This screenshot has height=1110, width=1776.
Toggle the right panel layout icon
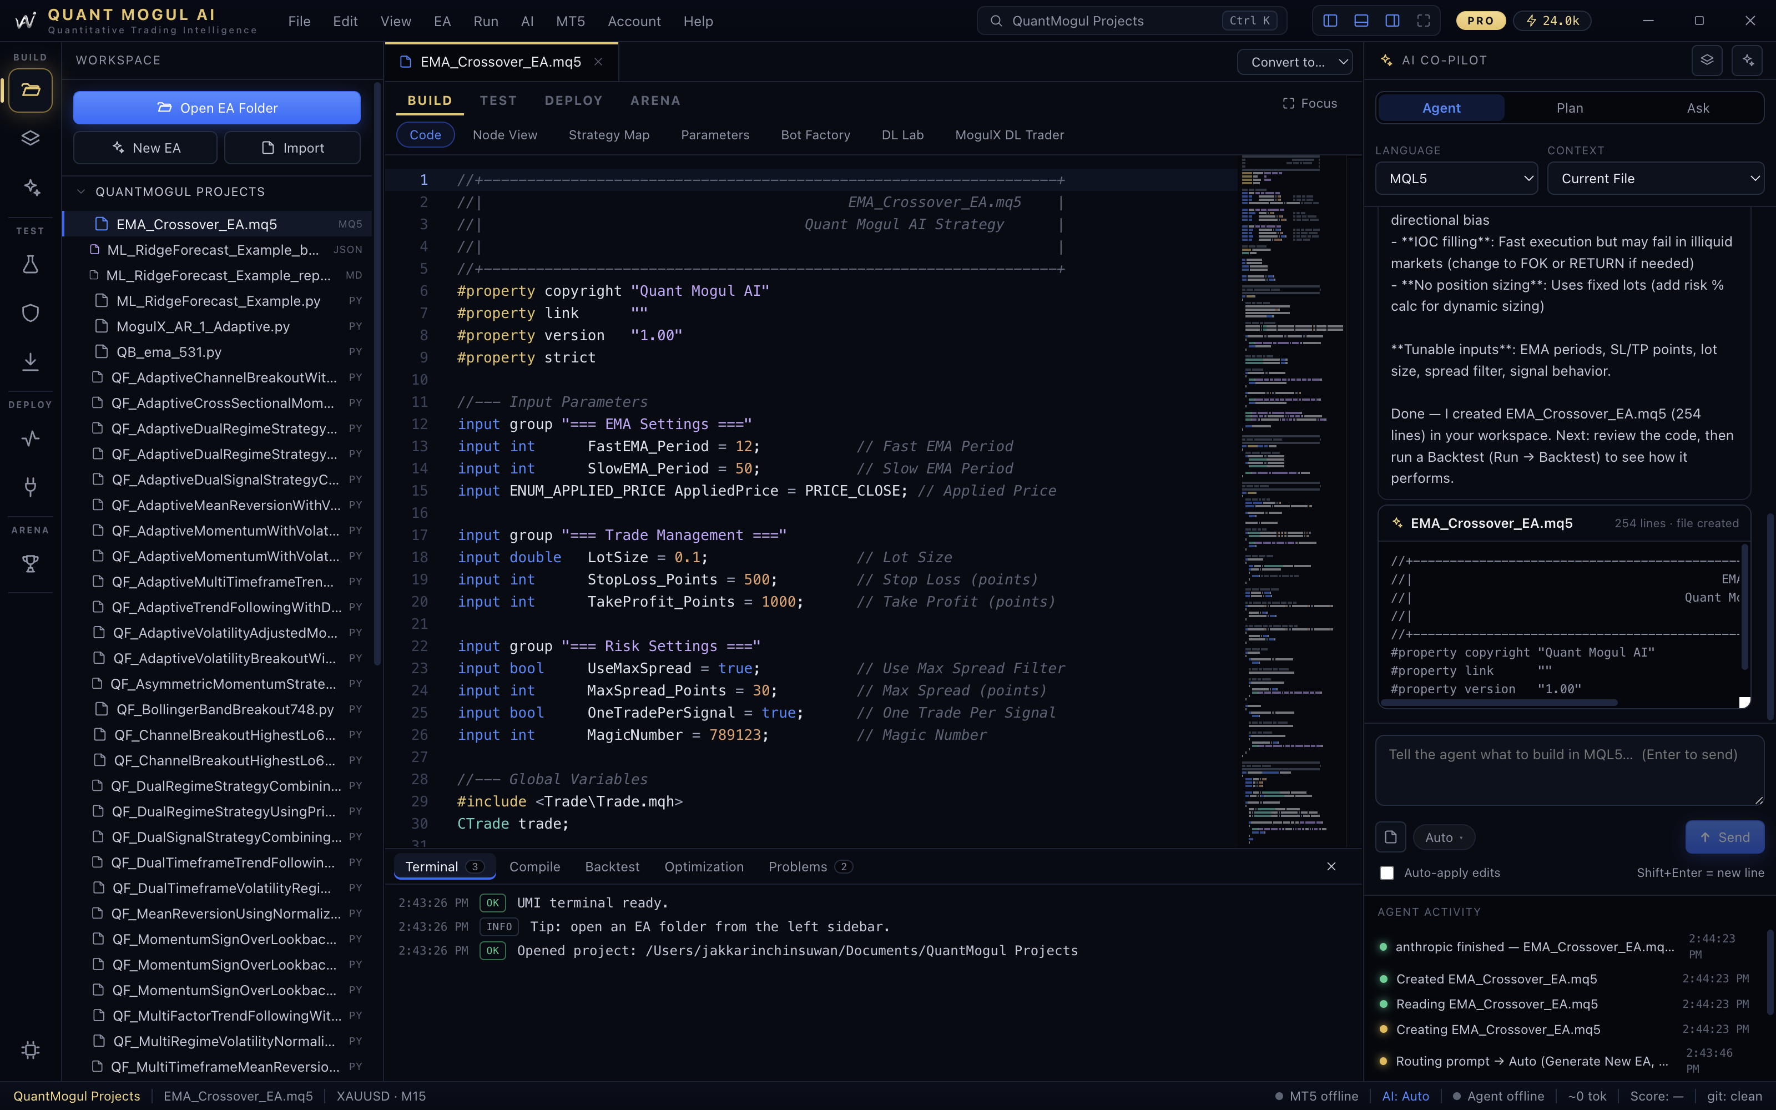[x=1392, y=21]
